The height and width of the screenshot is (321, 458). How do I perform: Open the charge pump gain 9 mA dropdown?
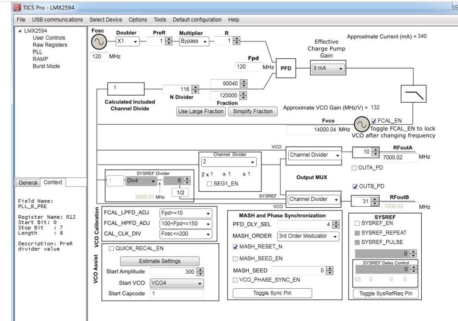328,68
